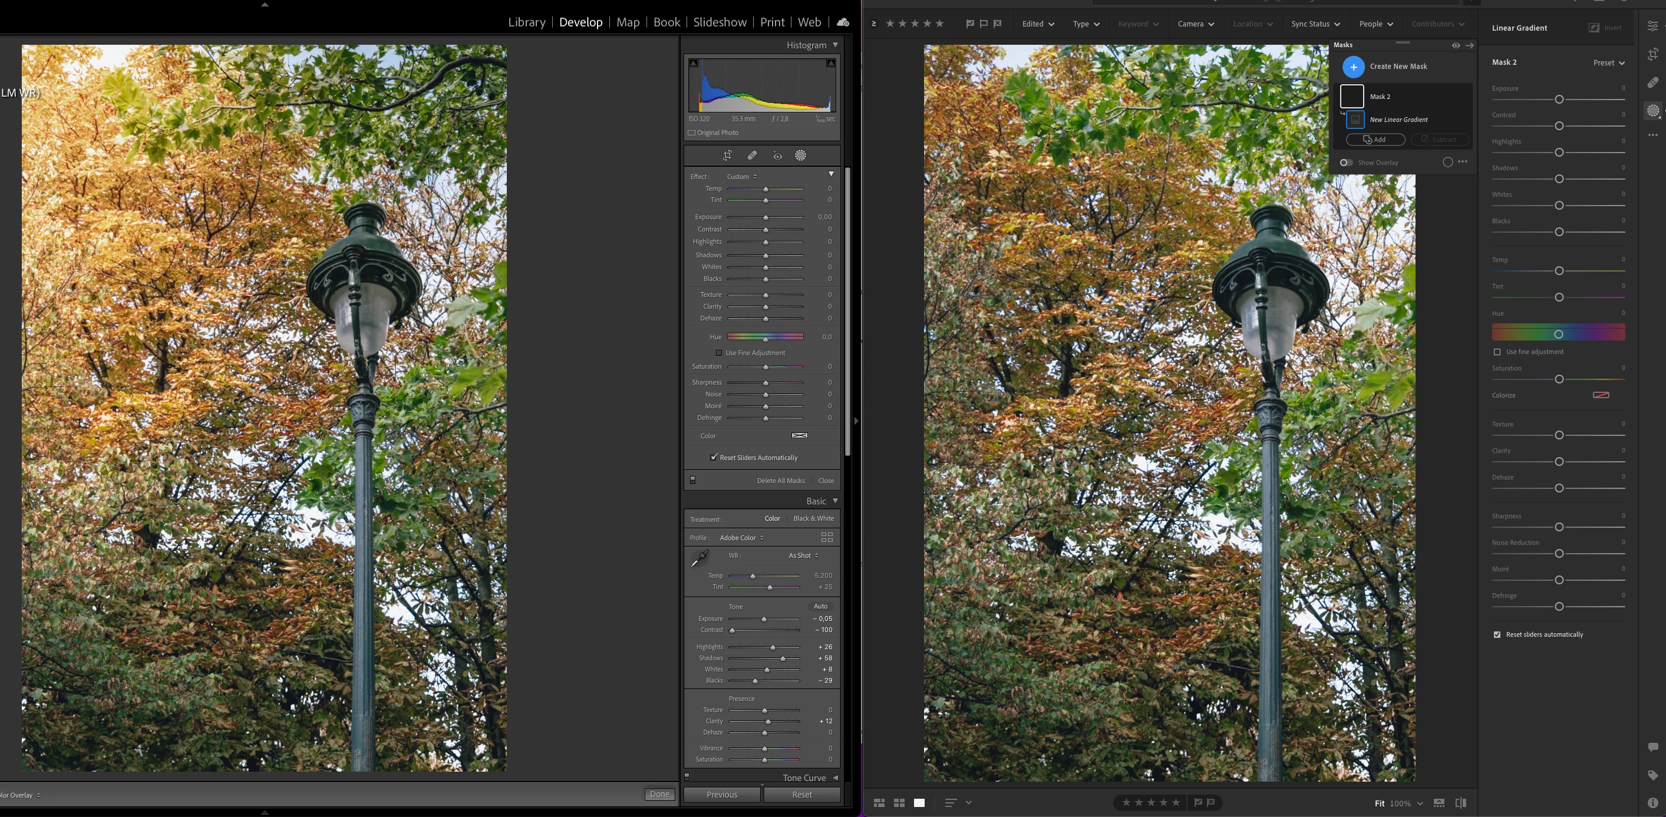The width and height of the screenshot is (1666, 817).
Task: Select the Red Eye Correction tool
Action: coord(777,155)
